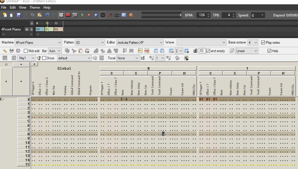Click the Undo arrow icon

pos(47,15)
